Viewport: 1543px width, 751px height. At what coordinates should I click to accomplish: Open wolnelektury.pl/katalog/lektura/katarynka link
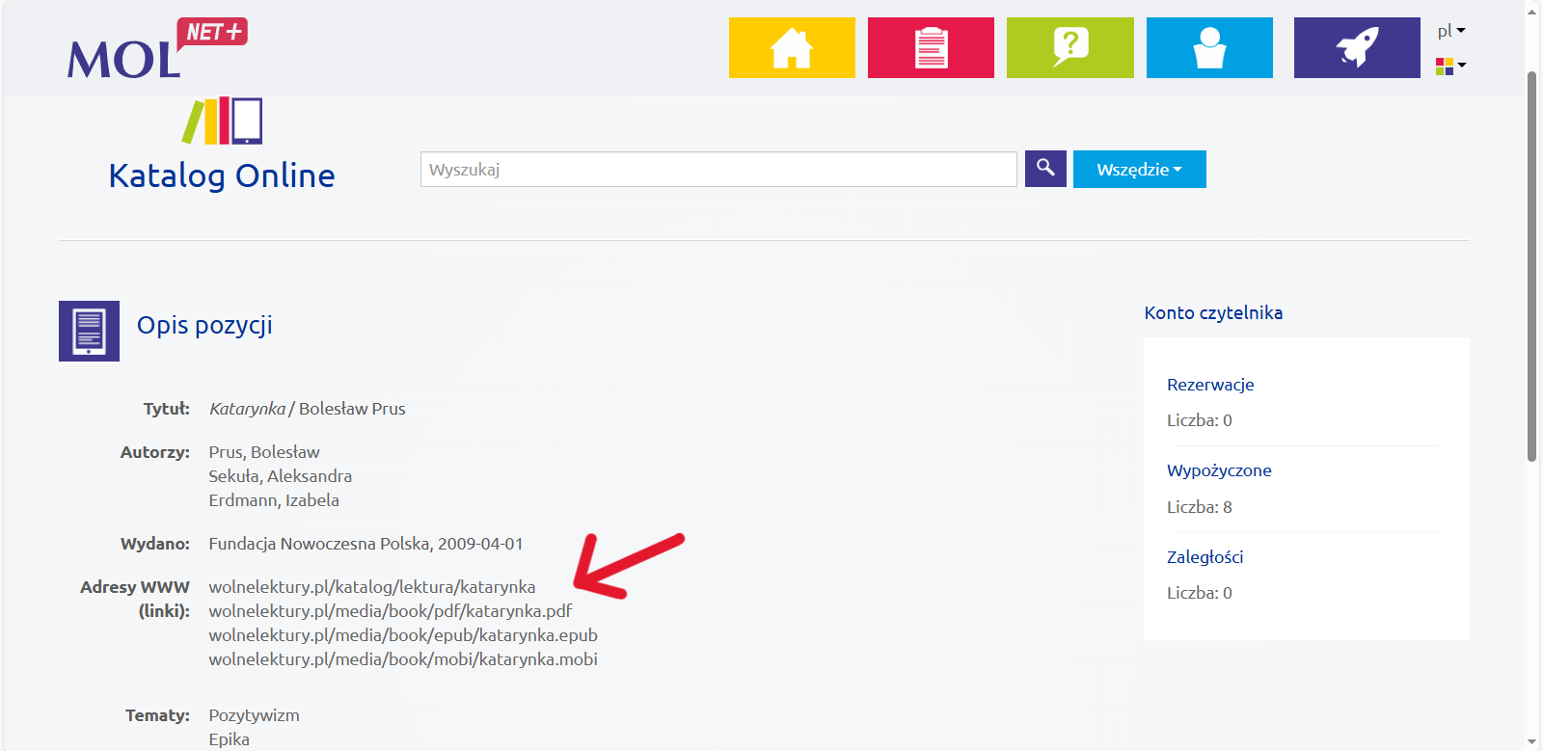click(371, 586)
